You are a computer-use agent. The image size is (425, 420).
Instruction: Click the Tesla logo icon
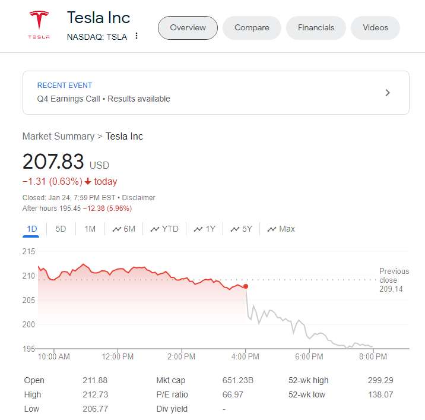pyautogui.click(x=39, y=24)
